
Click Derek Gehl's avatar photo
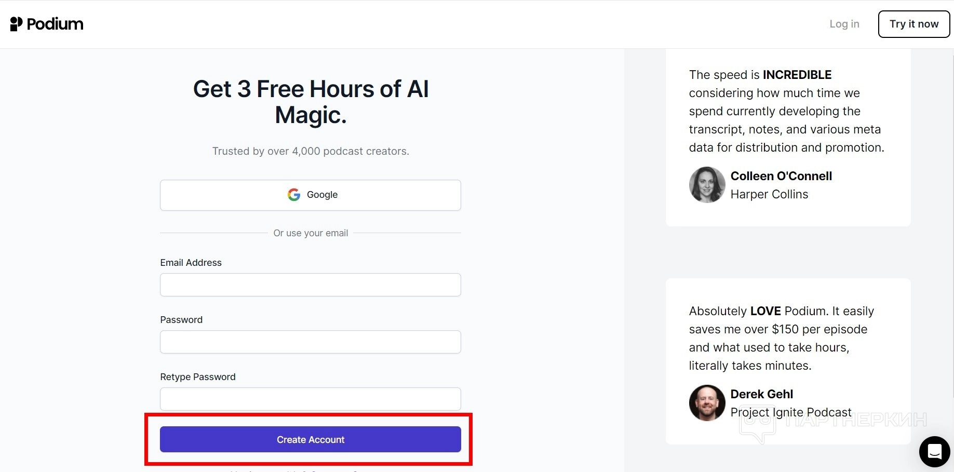[707, 402]
